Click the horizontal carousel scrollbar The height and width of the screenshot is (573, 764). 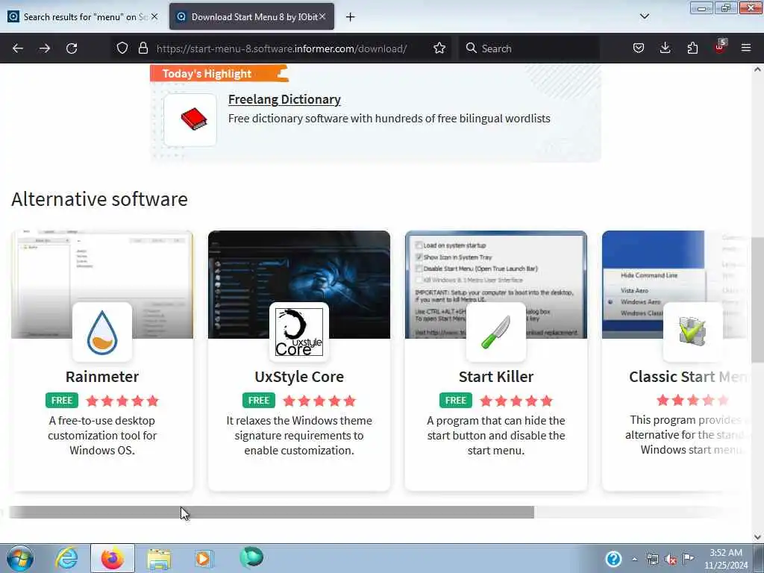(x=272, y=512)
